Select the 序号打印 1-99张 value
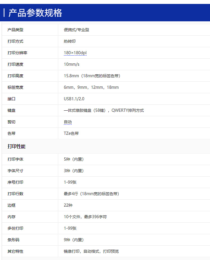Viewport: 210px width, 260px height. [x=70, y=182]
